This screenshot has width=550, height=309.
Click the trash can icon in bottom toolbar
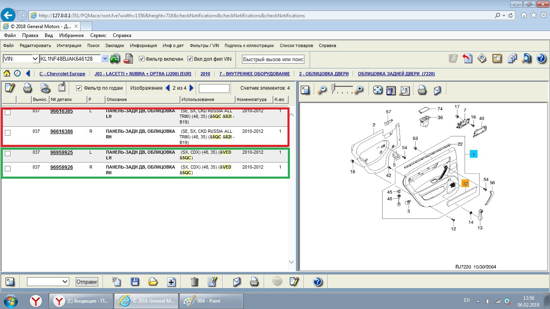click(x=194, y=282)
